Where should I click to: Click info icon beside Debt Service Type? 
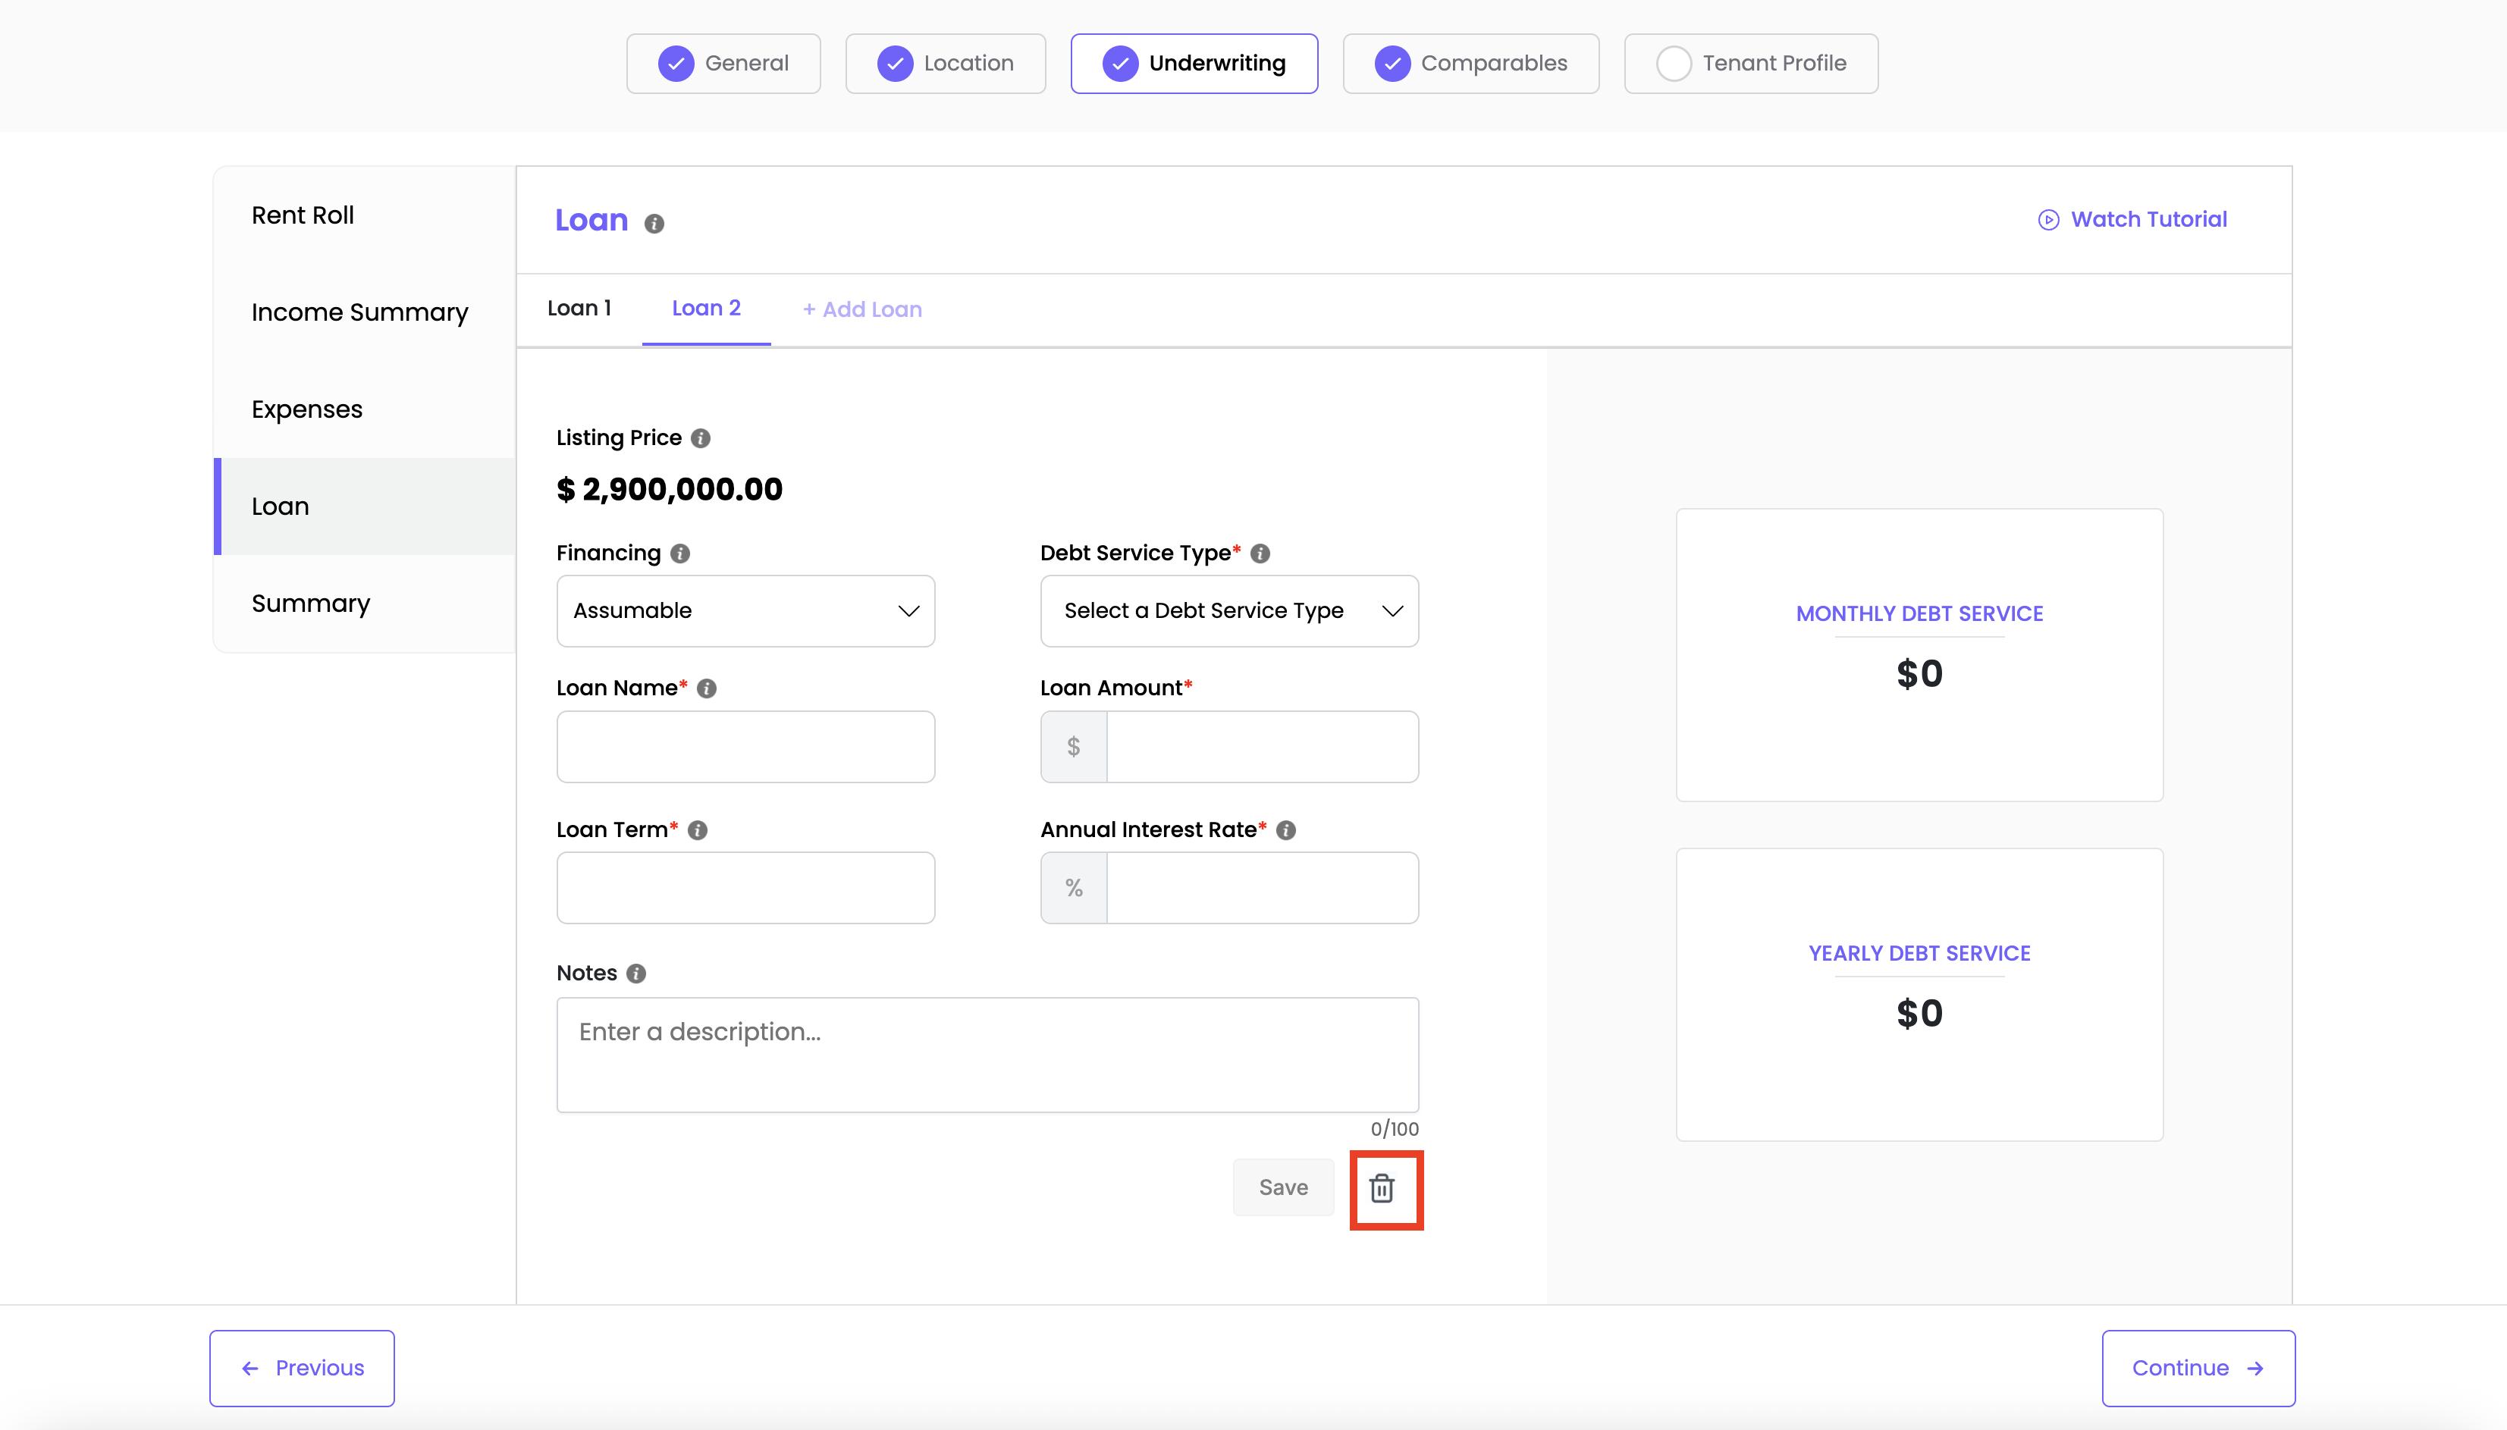(x=1260, y=554)
